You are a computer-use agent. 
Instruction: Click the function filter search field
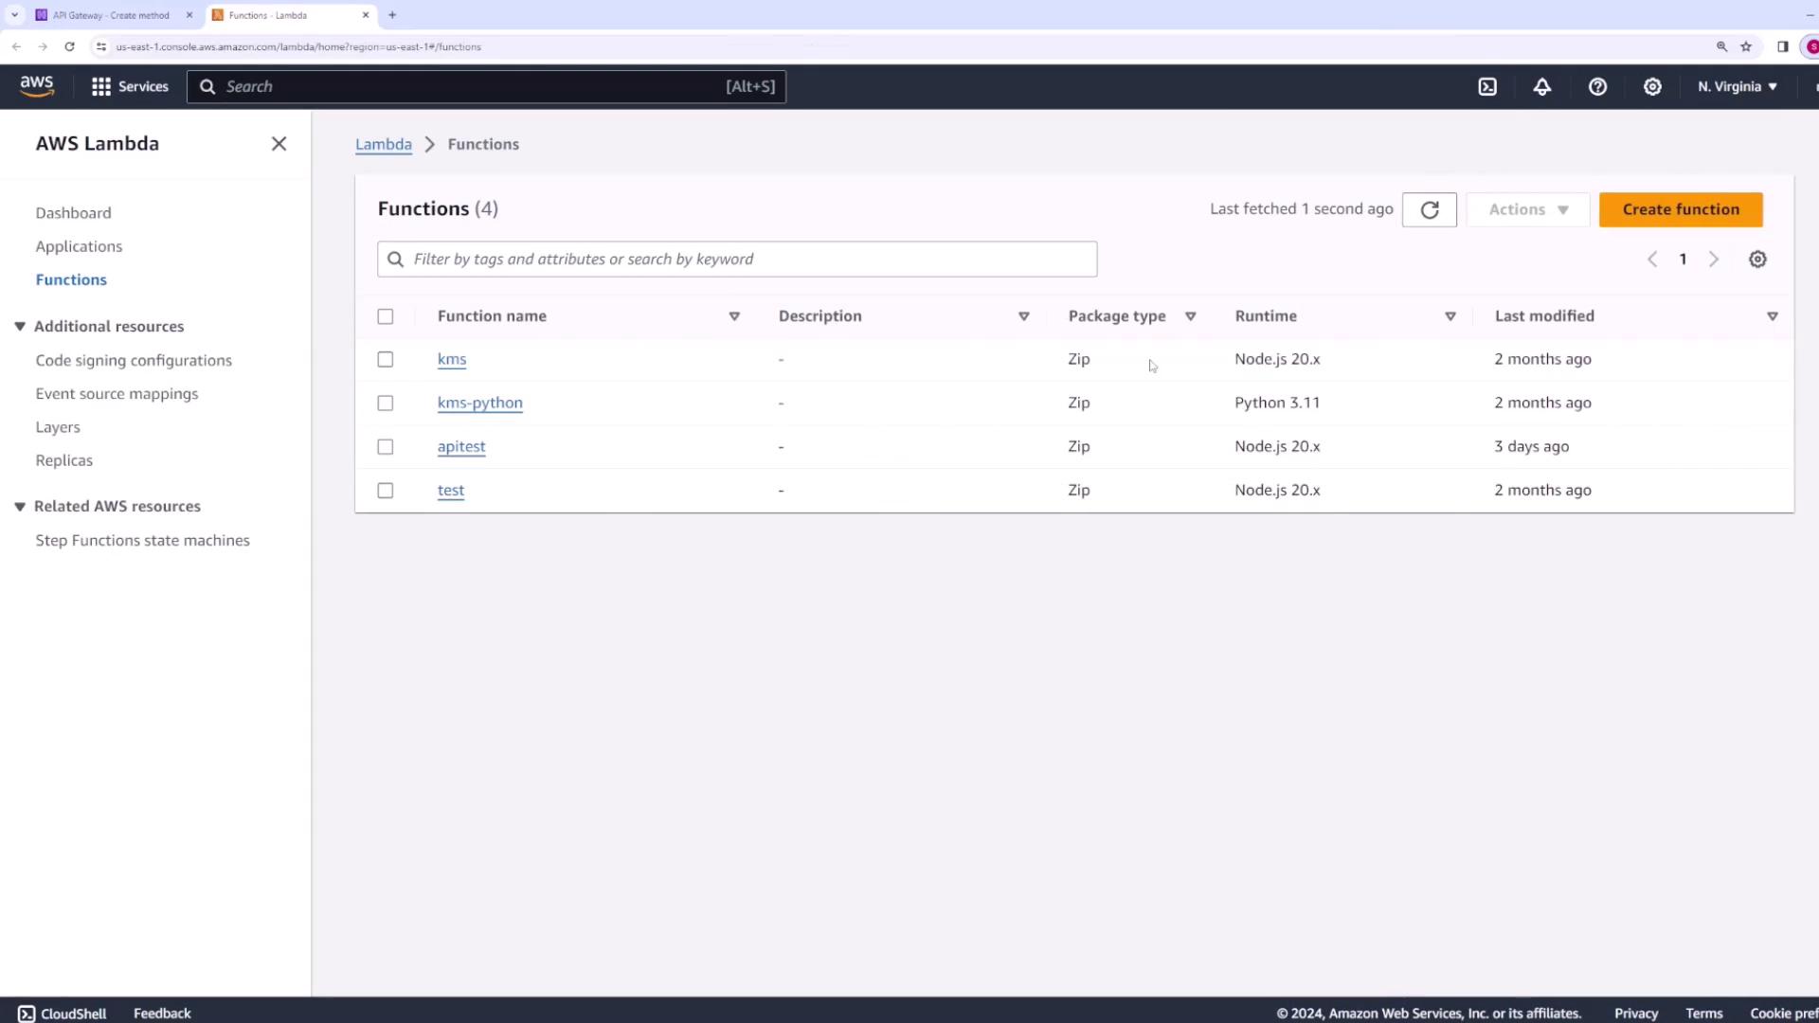pos(748,259)
